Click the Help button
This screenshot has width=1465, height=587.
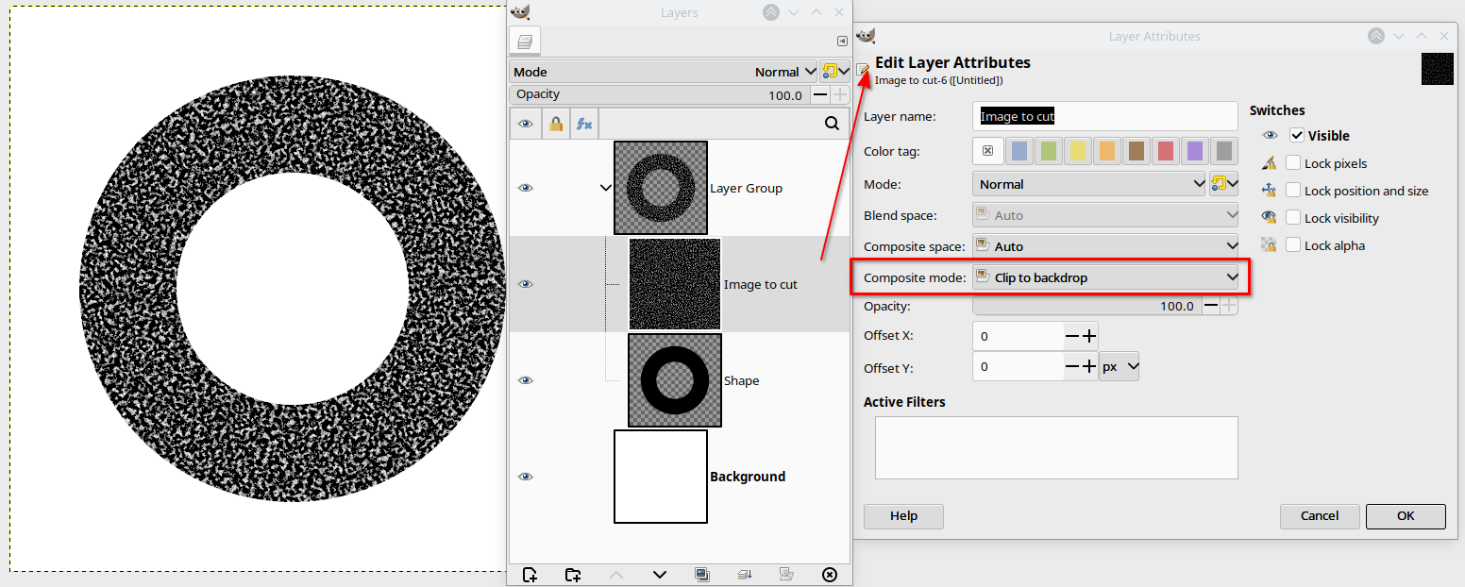tap(903, 516)
